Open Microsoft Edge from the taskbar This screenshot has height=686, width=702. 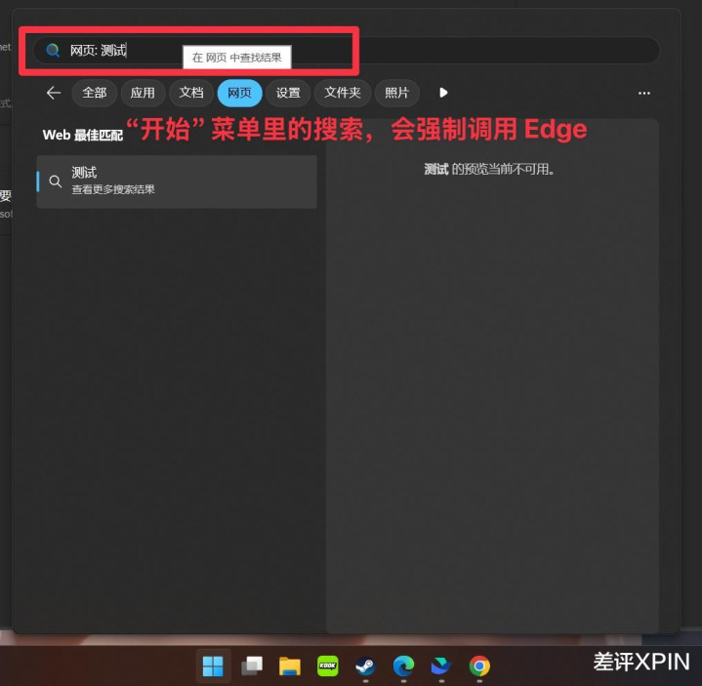(x=403, y=666)
